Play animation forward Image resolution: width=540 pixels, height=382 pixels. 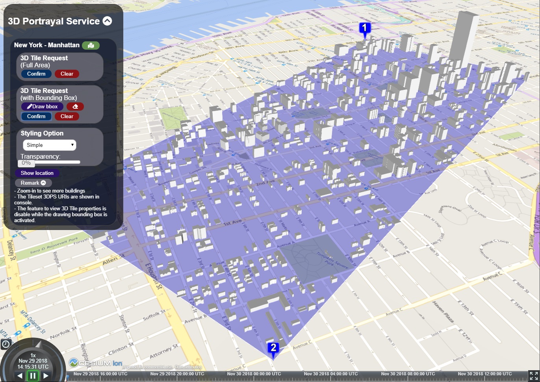pyautogui.click(x=46, y=376)
